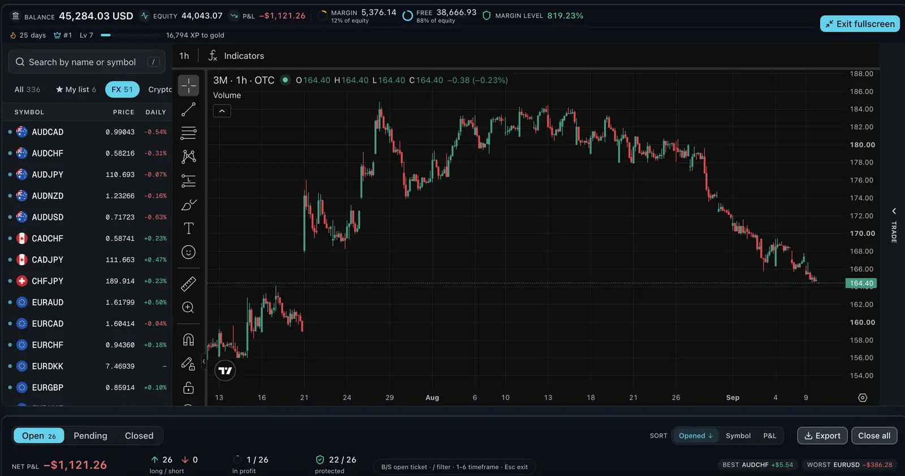The height and width of the screenshot is (476, 905).
Task: Switch to Closed positions tab
Action: (139, 435)
